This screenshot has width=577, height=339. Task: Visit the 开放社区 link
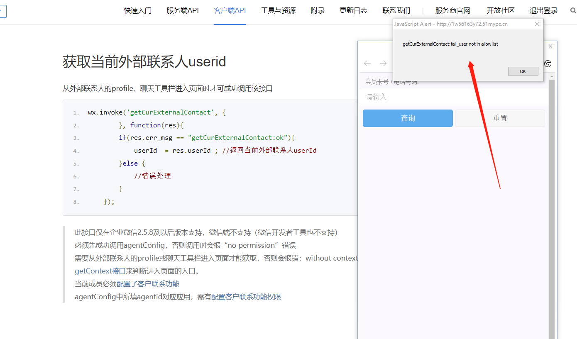coord(501,11)
